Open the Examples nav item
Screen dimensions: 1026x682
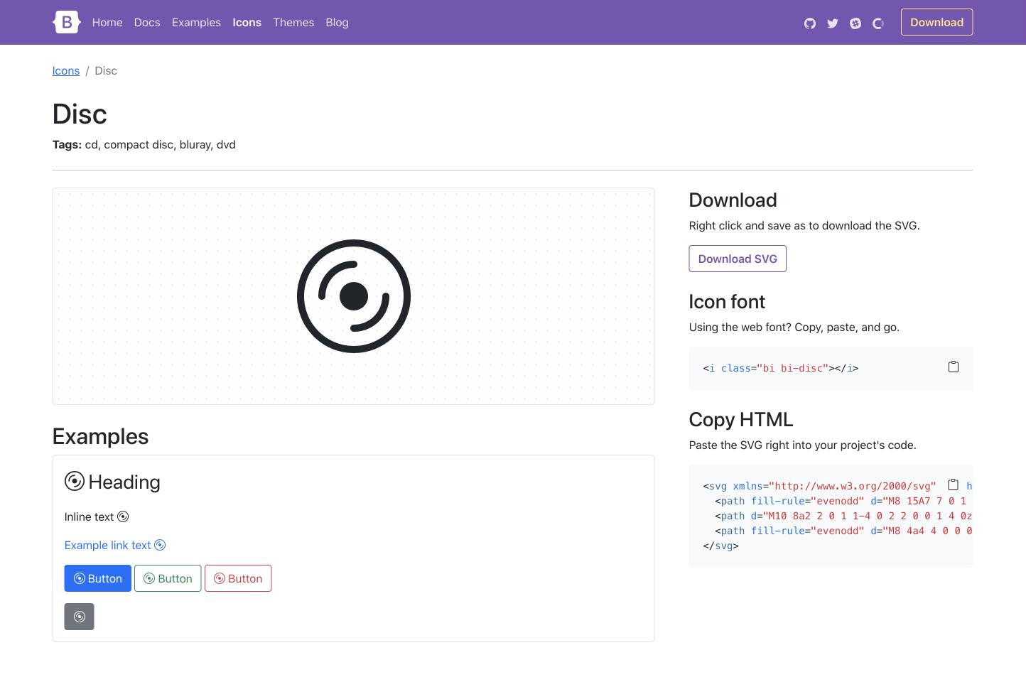[x=196, y=23]
